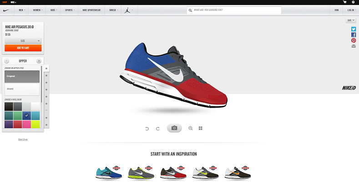Go to the previous customization step arrow
The height and width of the screenshot is (184, 359).
(x=7, y=61)
